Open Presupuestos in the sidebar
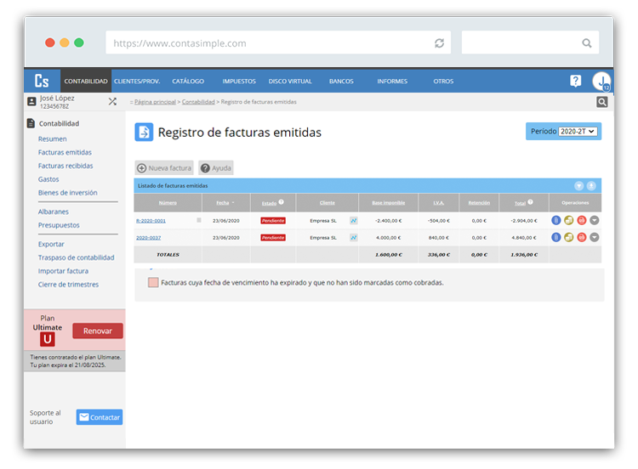638x469 pixels. coord(59,225)
